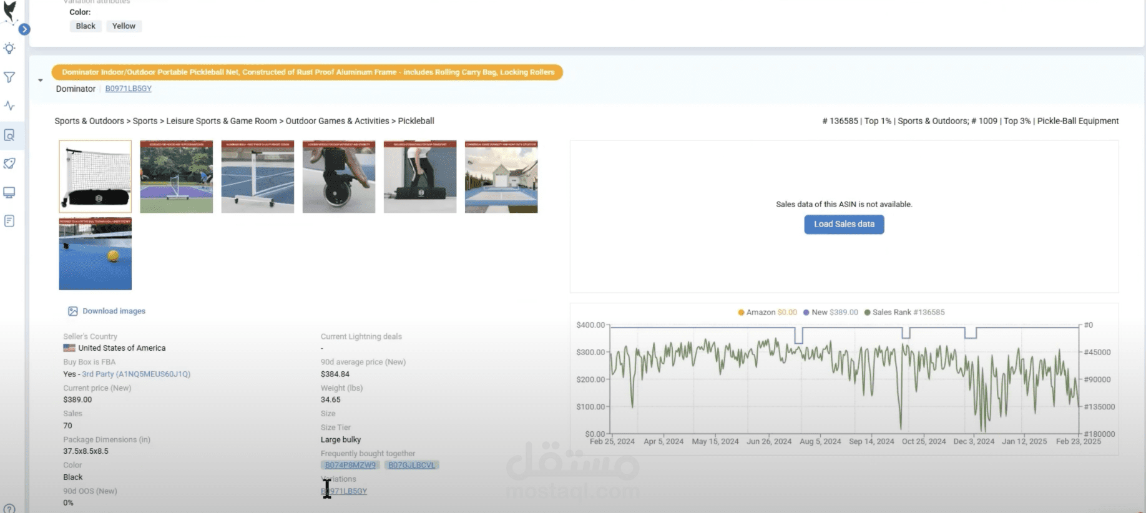The image size is (1146, 513).
Task: Open ASIN B0971LB5GY link beside Dominator
Action: pyautogui.click(x=128, y=89)
